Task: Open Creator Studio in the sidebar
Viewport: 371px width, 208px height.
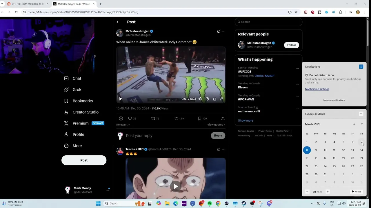Action: (x=81, y=112)
